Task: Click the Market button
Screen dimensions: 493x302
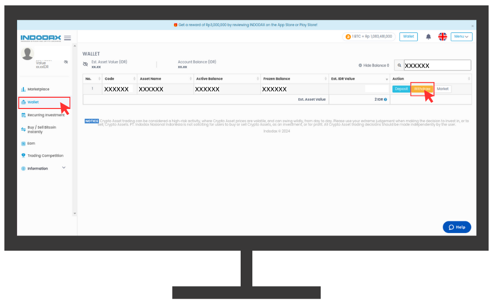Action: (x=443, y=89)
